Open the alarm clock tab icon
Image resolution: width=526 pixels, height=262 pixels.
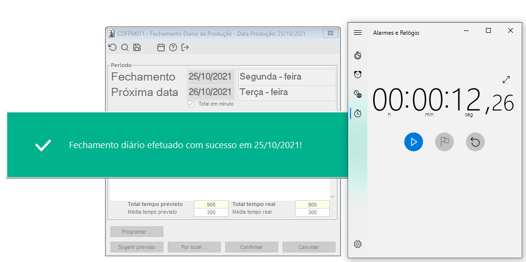pyautogui.click(x=358, y=75)
